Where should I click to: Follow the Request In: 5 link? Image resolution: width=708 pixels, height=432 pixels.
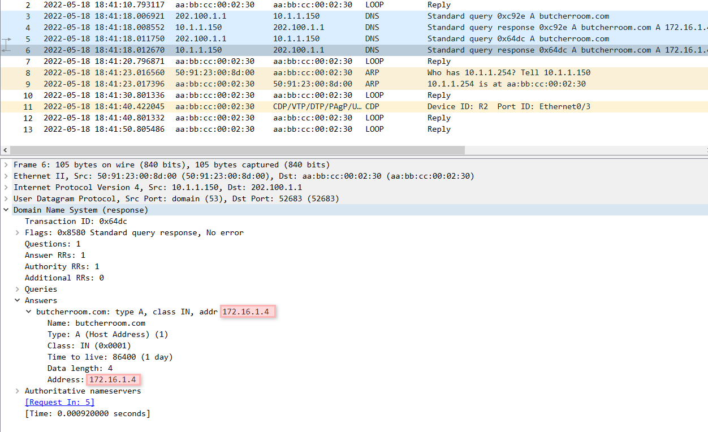pyautogui.click(x=59, y=402)
